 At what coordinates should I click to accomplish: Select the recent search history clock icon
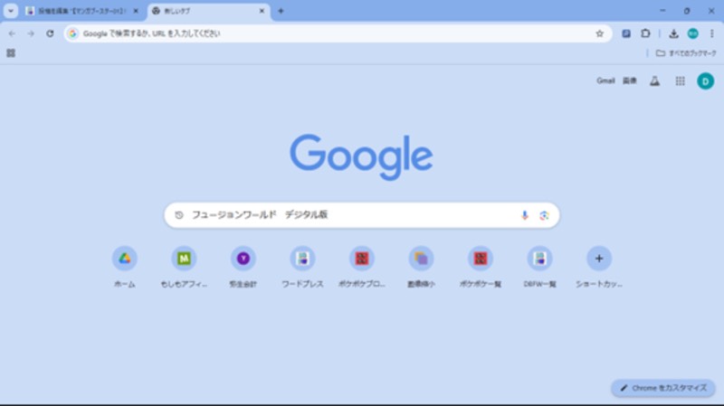[x=179, y=215]
